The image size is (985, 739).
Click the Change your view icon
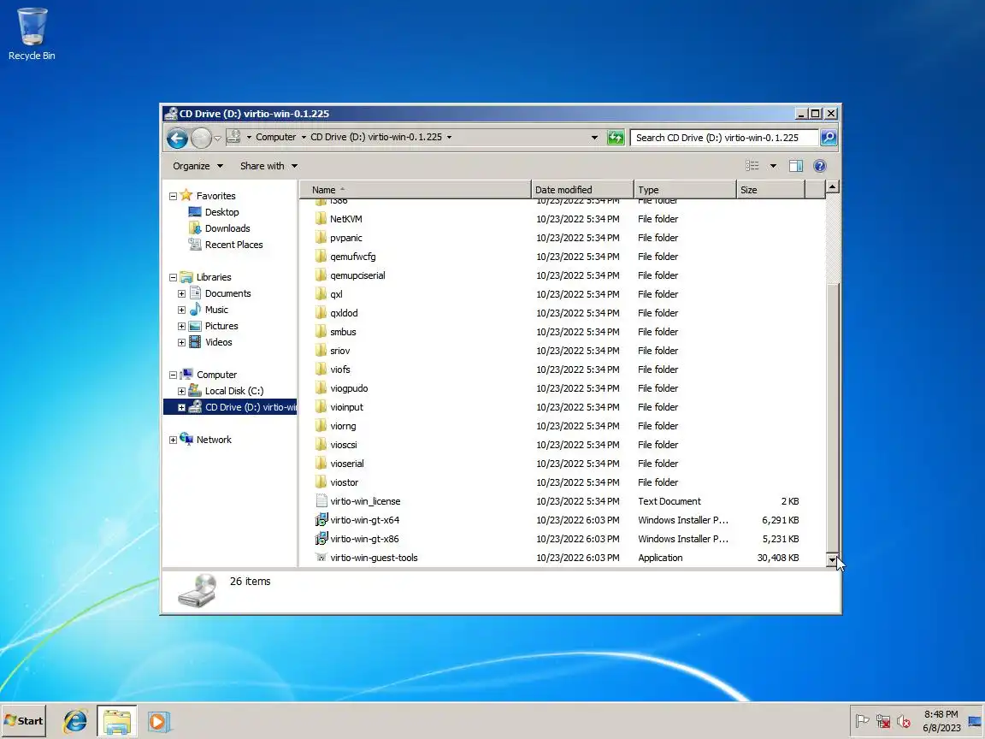752,166
